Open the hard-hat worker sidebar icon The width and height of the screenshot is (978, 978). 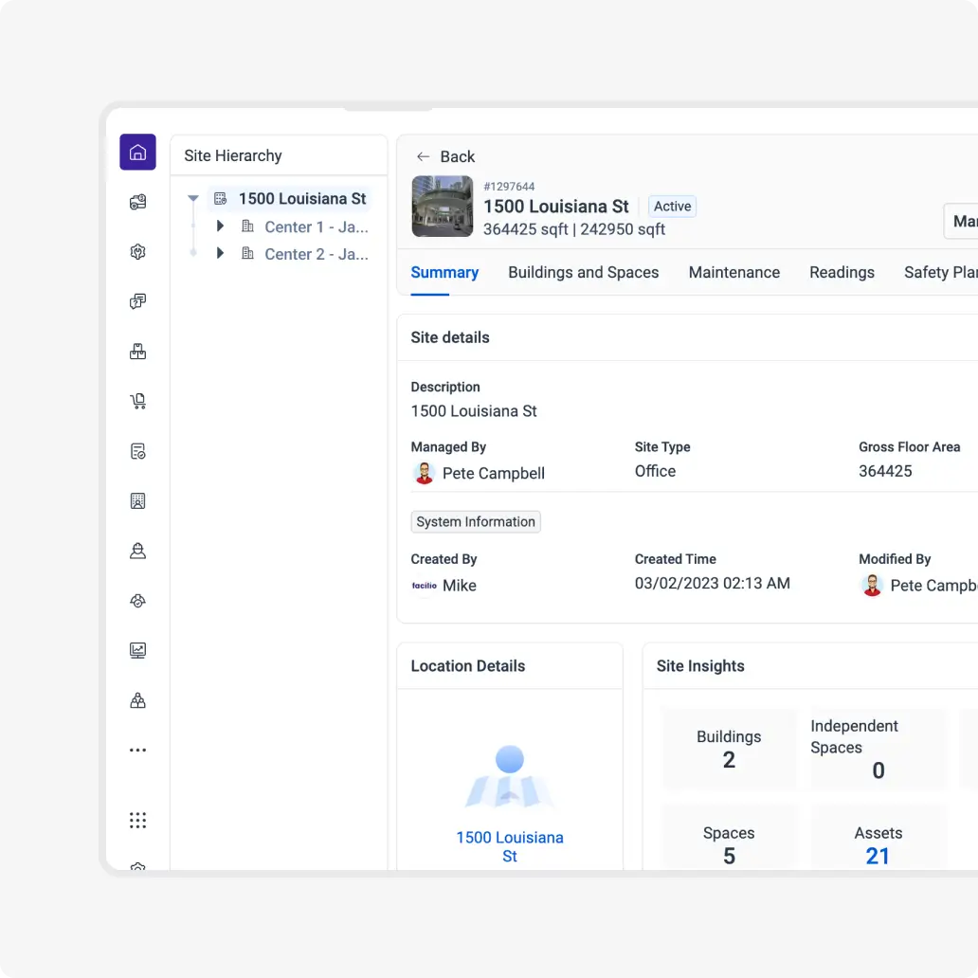(137, 551)
